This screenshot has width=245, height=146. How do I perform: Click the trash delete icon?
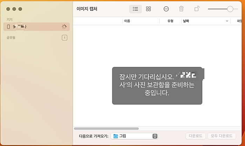click(181, 9)
